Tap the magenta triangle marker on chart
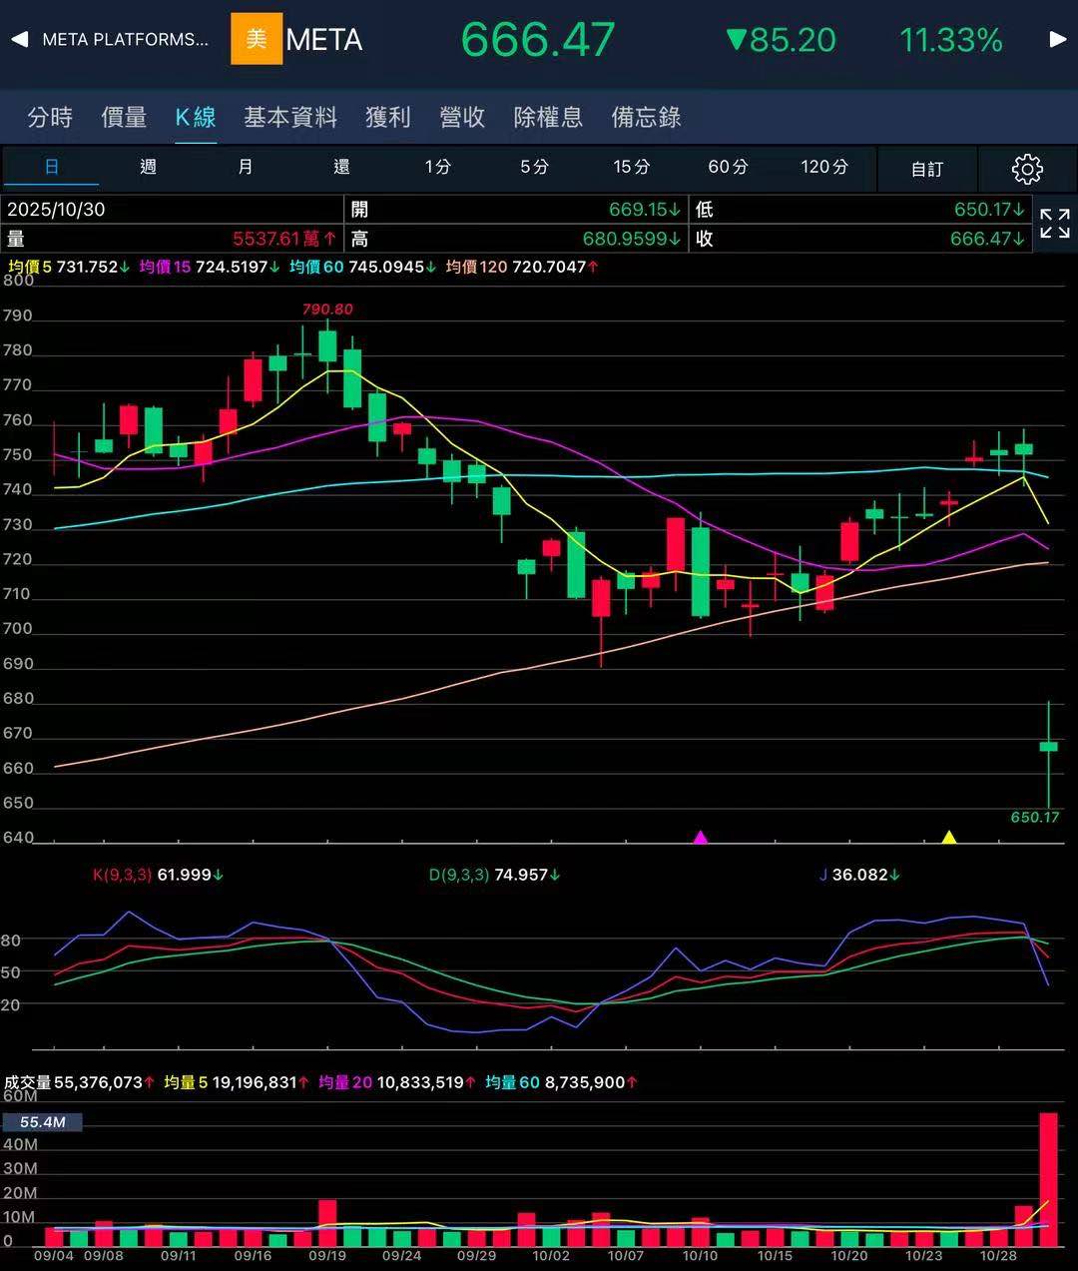The image size is (1078, 1271). (701, 837)
